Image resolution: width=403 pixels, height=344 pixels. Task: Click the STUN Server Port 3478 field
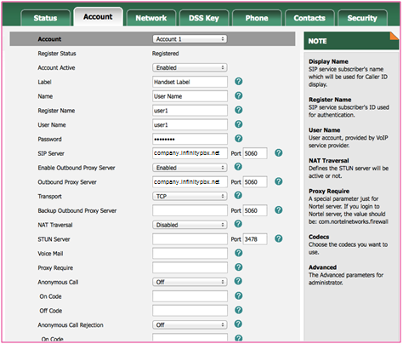pyautogui.click(x=255, y=239)
